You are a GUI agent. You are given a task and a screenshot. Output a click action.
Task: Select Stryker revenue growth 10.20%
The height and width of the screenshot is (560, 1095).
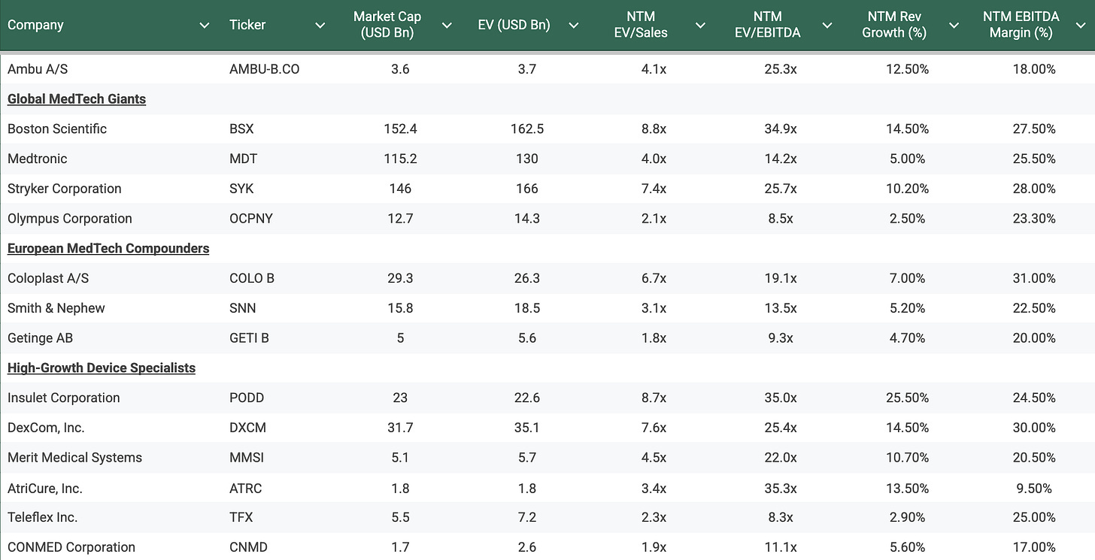907,189
